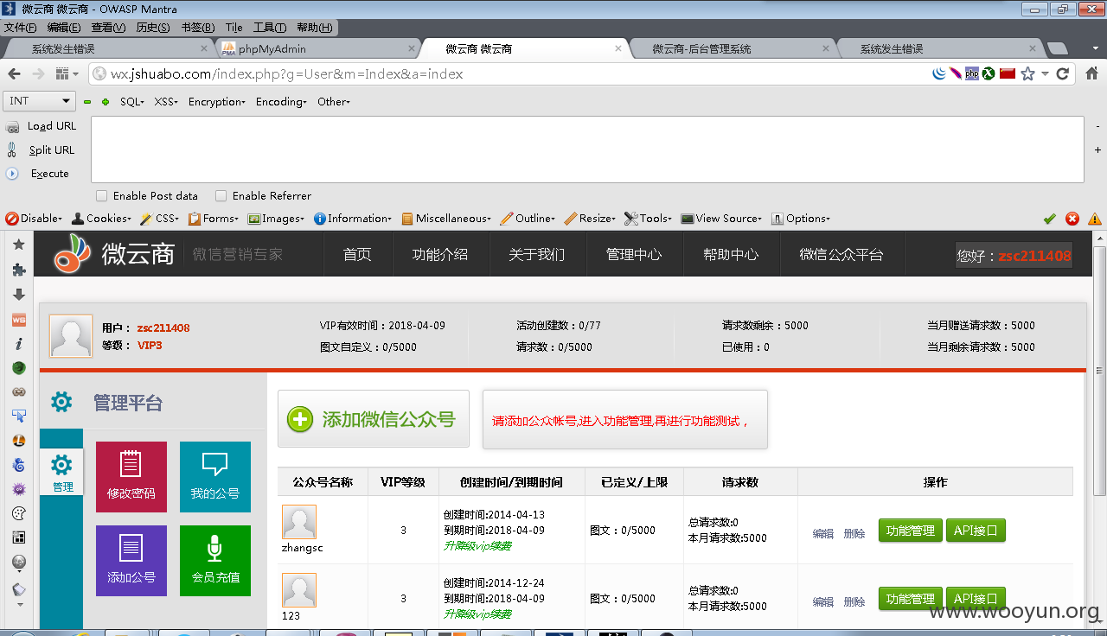Open the 添加公号 purple tile
1107x636 pixels.
131,561
